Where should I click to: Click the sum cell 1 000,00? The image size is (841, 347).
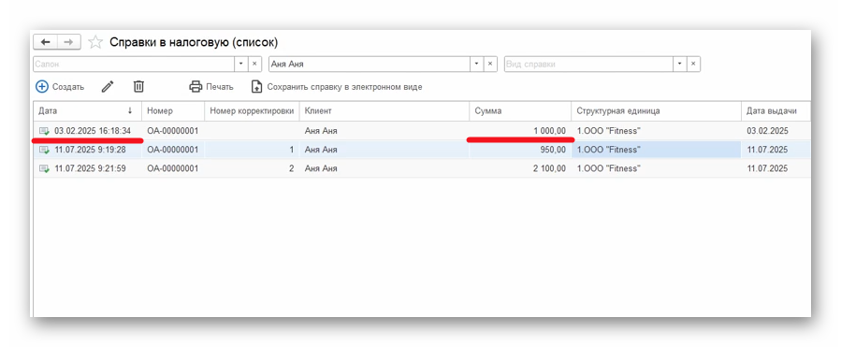(x=520, y=130)
